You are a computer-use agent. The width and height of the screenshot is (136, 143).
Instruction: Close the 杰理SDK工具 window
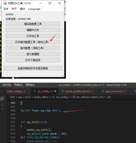pyautogui.click(x=59, y=3)
